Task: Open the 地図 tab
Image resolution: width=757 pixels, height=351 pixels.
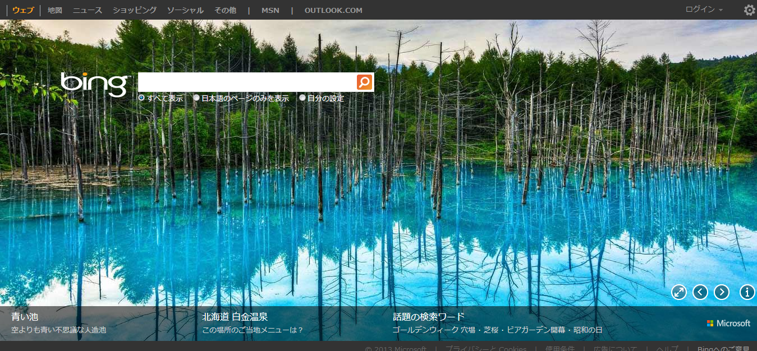Action: point(55,10)
